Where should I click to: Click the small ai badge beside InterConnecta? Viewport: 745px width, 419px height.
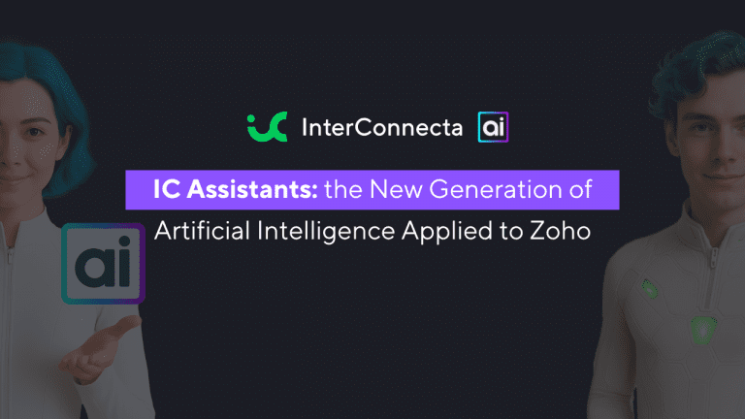point(493,127)
